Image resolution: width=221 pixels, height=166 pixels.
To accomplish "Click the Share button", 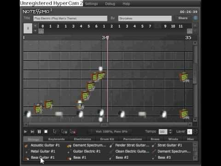I will (183, 18).
